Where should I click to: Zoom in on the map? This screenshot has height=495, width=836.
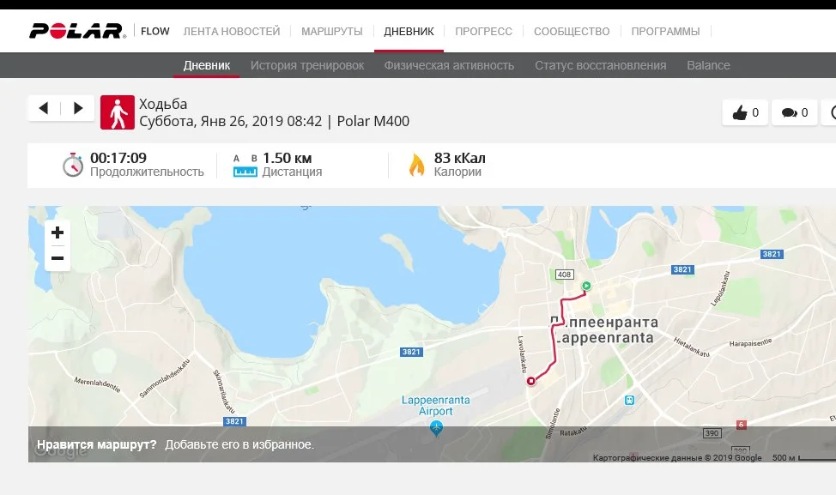(58, 232)
